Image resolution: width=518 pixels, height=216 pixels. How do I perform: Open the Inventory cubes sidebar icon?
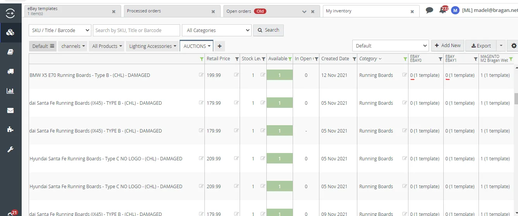(10, 32)
